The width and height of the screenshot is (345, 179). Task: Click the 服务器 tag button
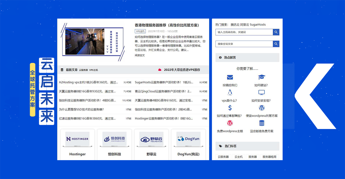click(x=253, y=157)
